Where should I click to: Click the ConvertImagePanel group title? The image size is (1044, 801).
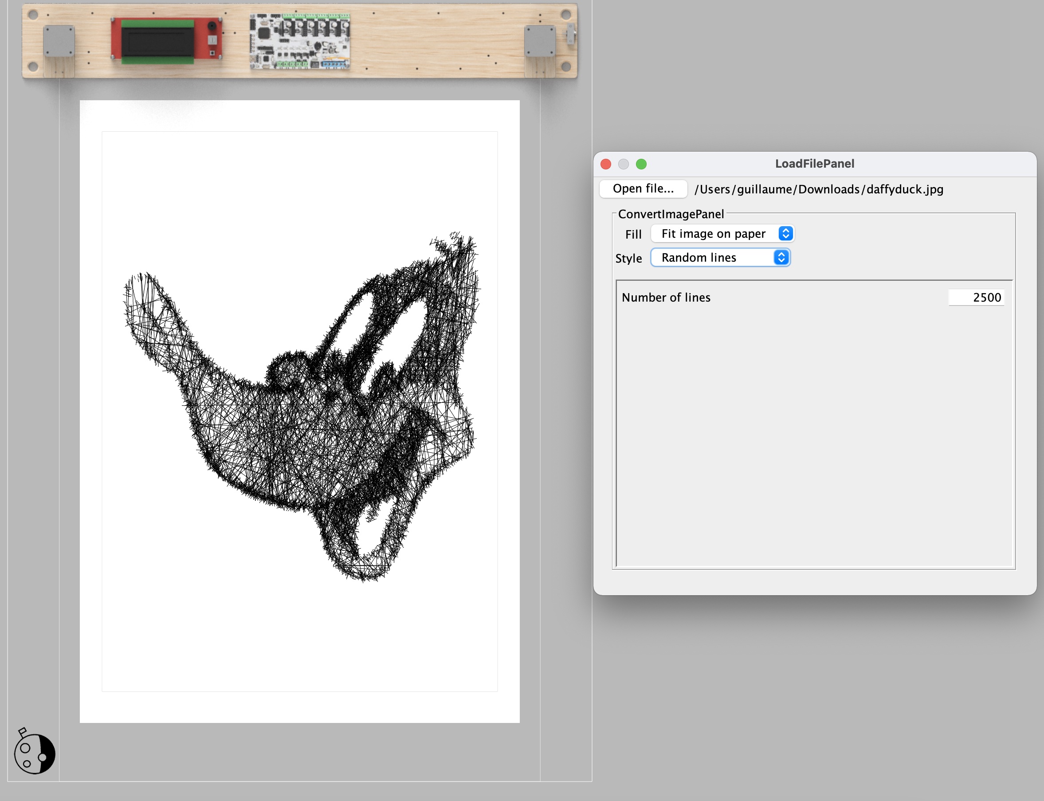click(x=671, y=214)
